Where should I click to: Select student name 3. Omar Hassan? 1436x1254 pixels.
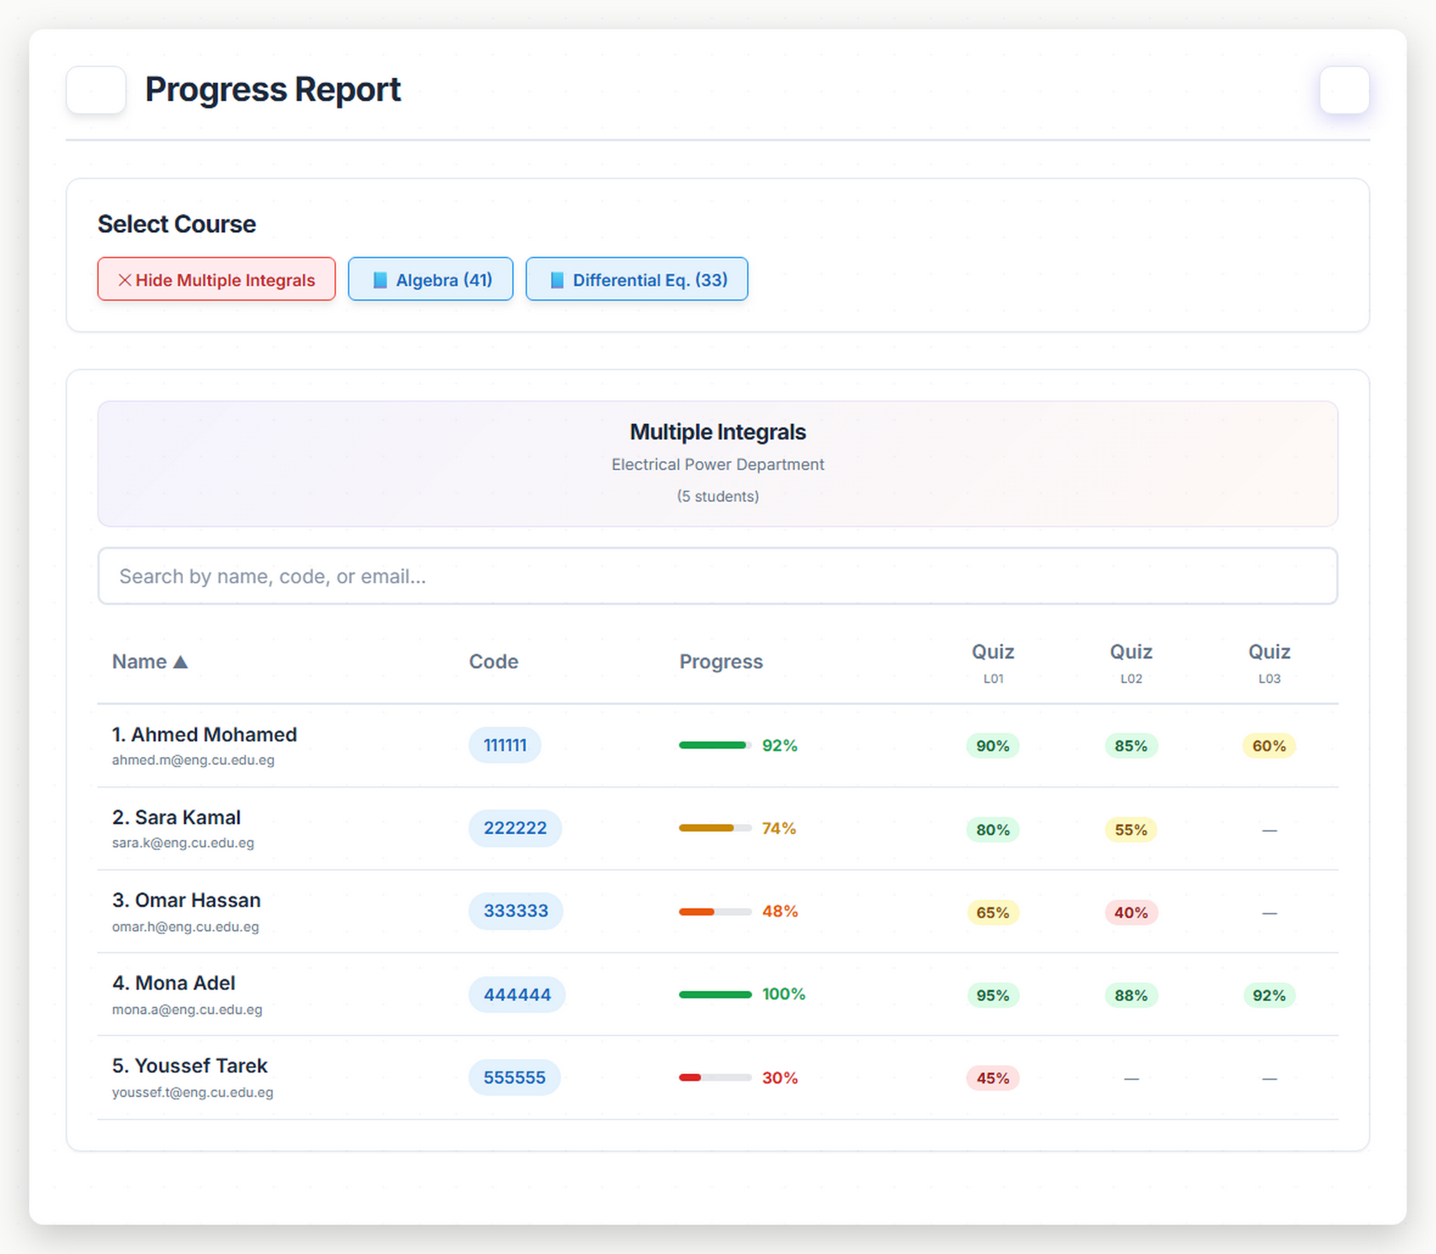186,900
